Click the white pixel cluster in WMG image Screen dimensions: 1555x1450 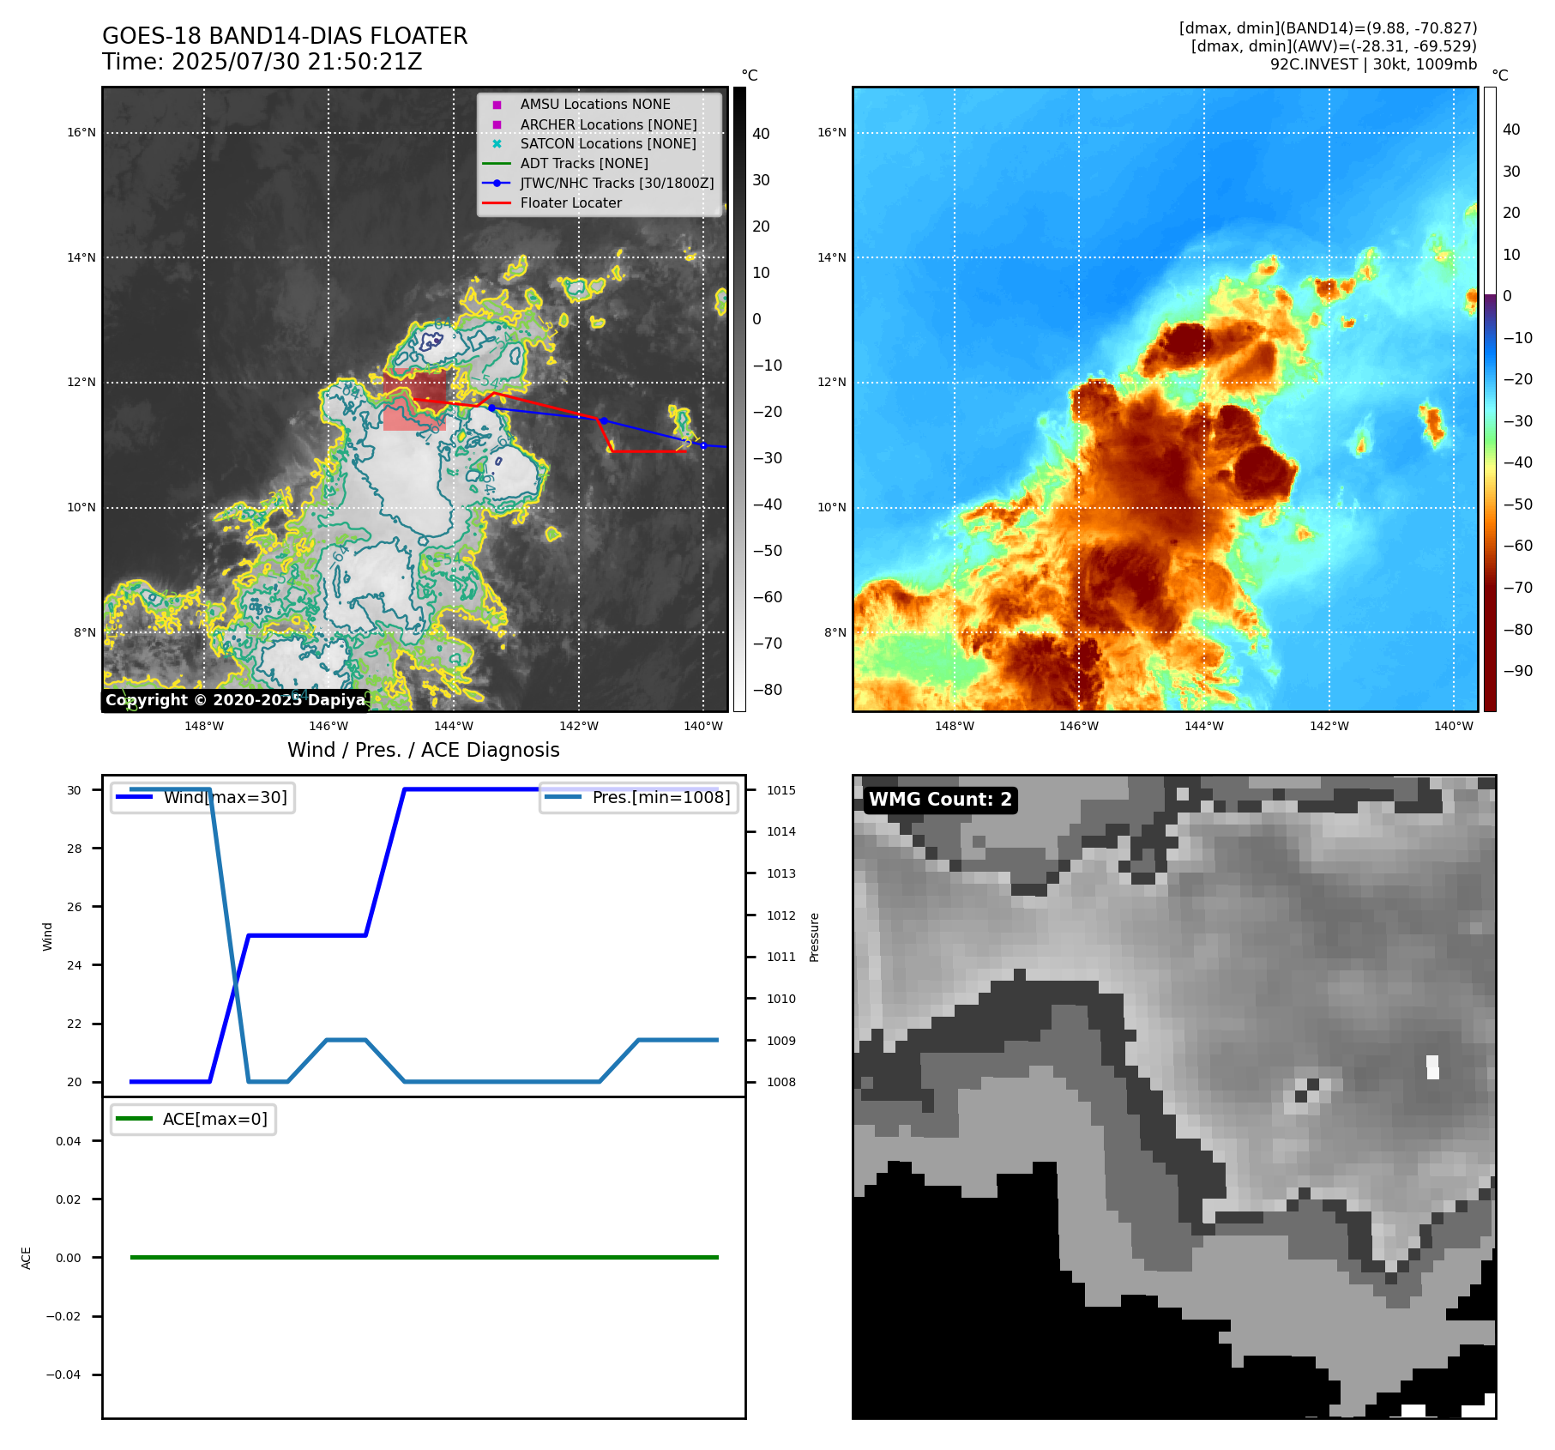tap(1432, 1067)
